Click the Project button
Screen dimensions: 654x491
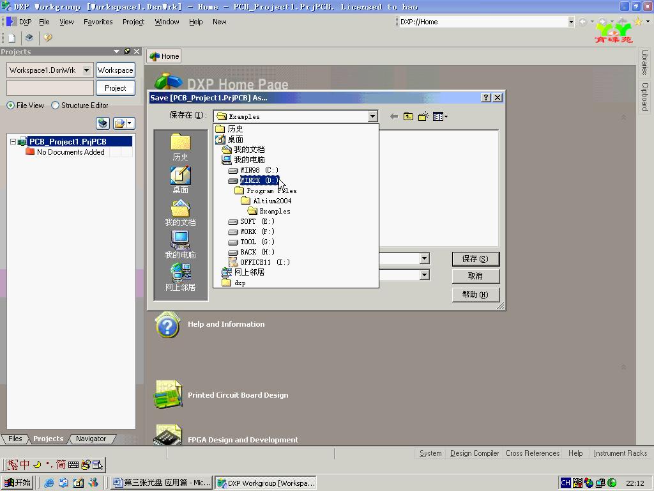click(116, 88)
